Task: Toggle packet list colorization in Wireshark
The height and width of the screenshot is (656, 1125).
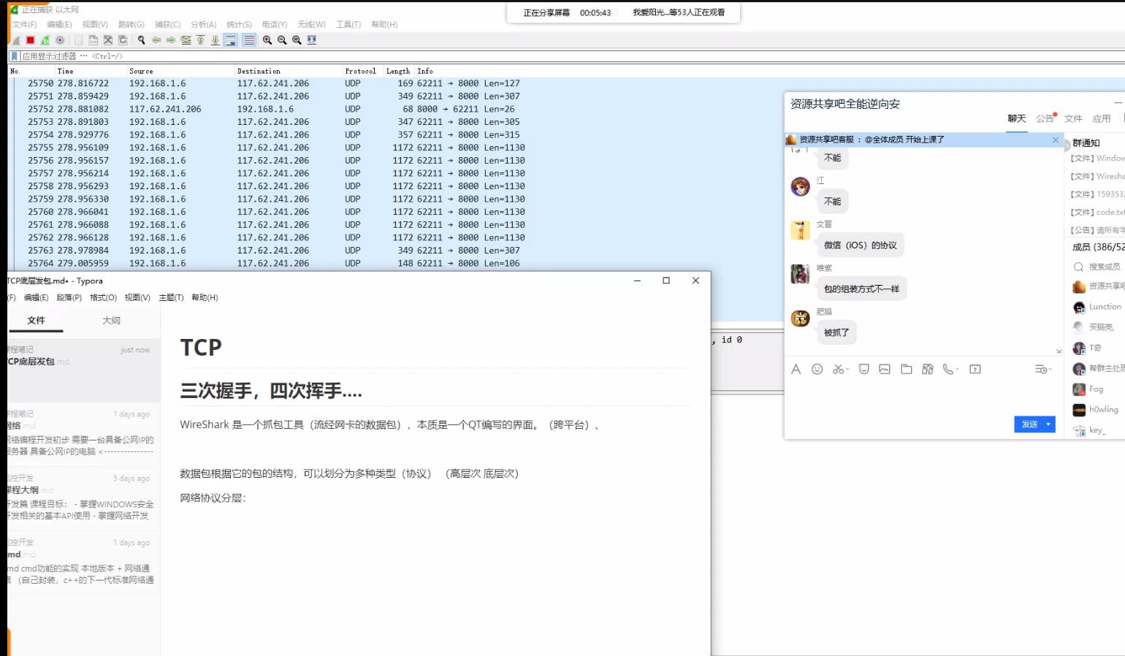Action: pyautogui.click(x=249, y=40)
